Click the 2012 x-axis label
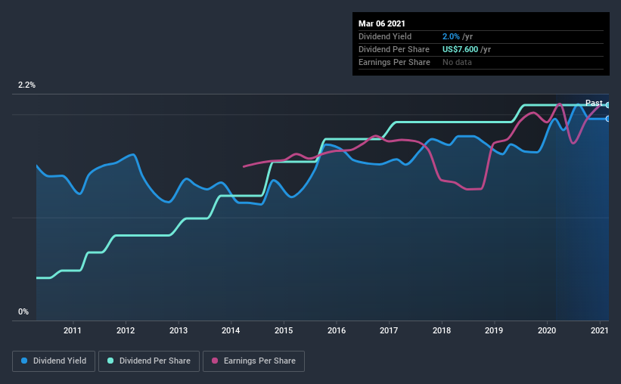Screen dimensions: 621x384 tap(126, 330)
